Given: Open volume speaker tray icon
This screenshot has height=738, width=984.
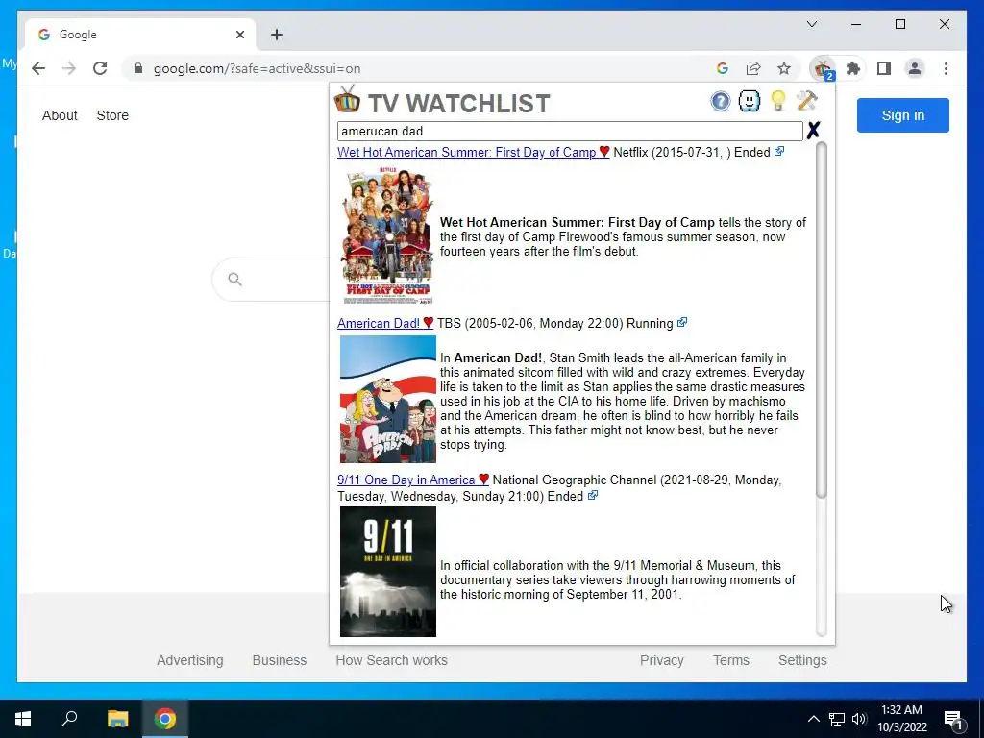Looking at the screenshot, I should (x=859, y=719).
